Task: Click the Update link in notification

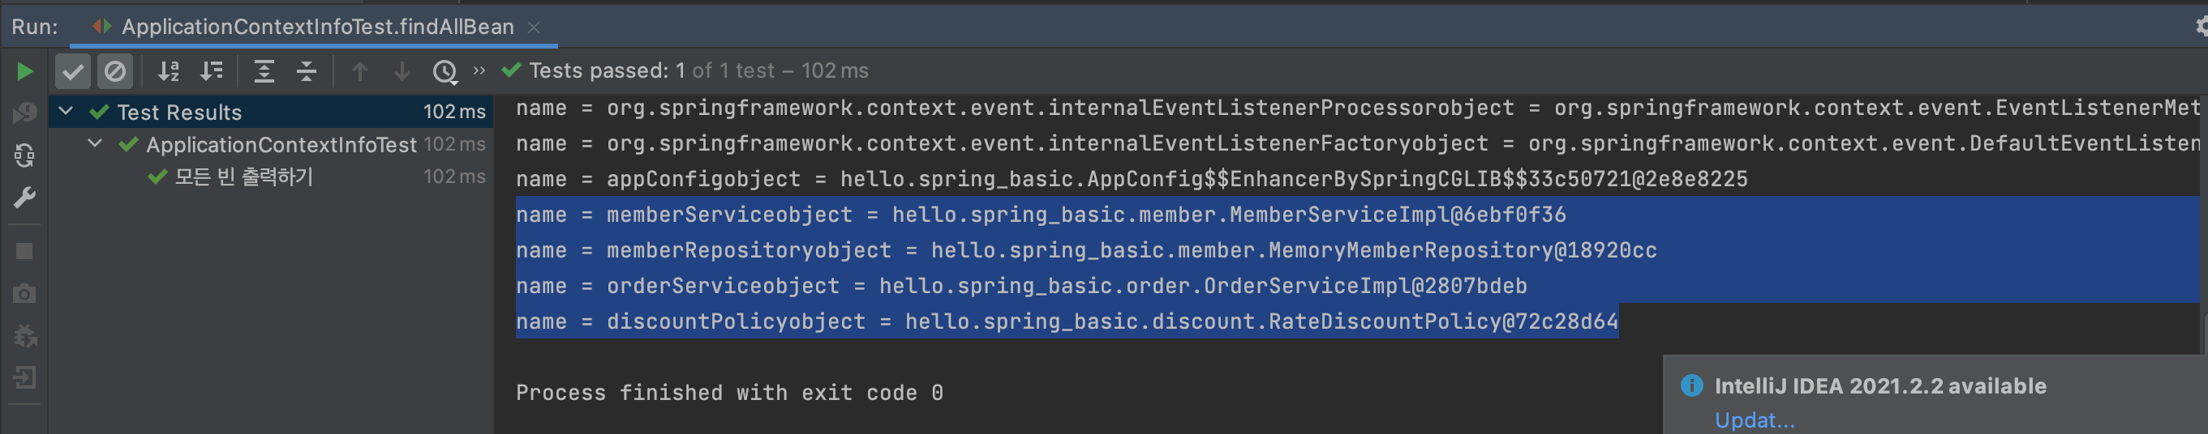Action: 1754,420
